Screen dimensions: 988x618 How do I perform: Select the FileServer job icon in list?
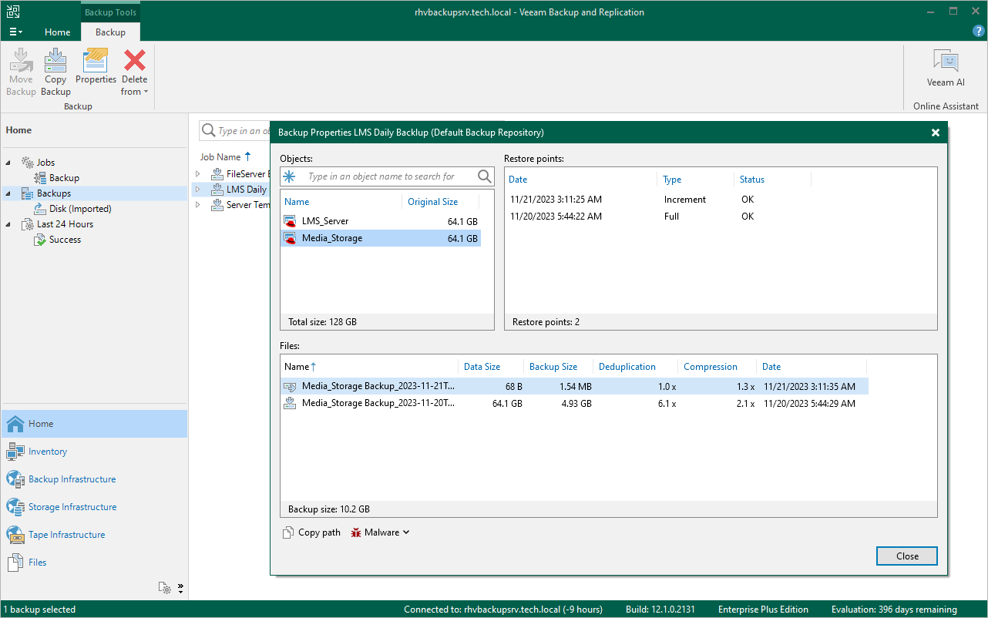click(x=217, y=174)
